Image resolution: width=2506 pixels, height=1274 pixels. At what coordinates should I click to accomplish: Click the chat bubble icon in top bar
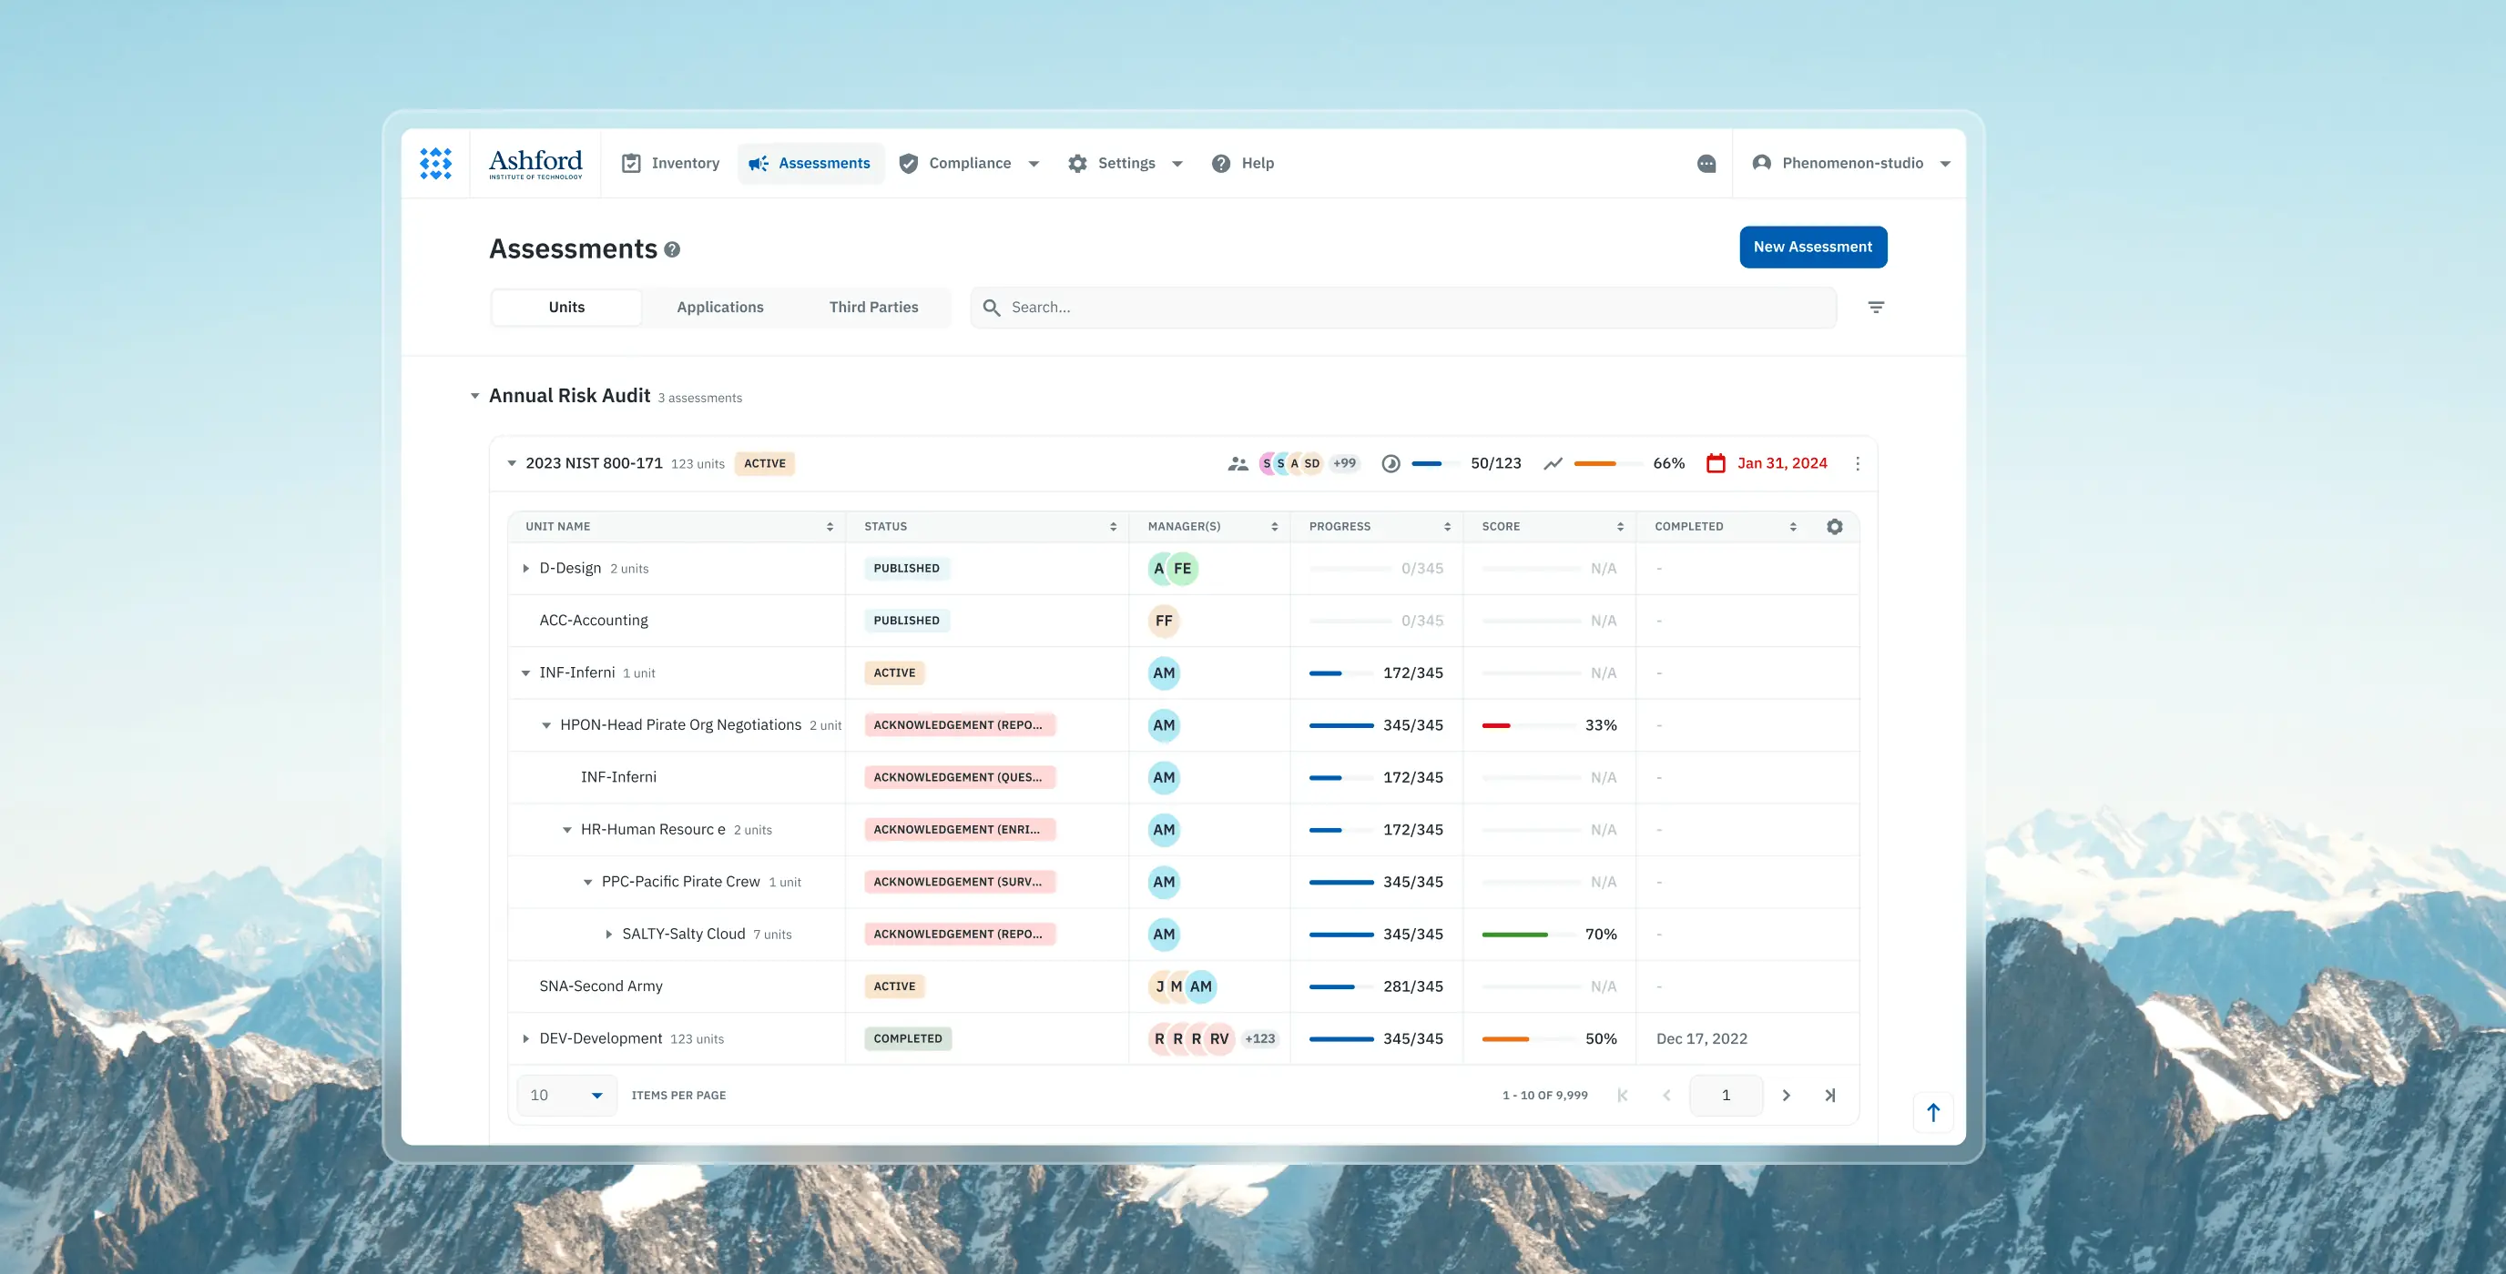point(1707,162)
